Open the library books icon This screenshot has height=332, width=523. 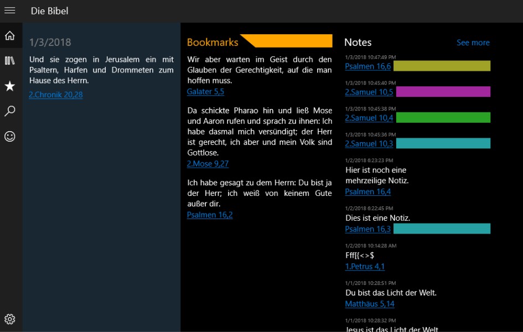9,61
